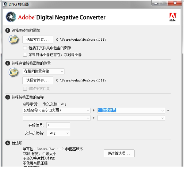Click the 选择转换图像的名称 section heading
This screenshot has width=184, height=173.
28,97
